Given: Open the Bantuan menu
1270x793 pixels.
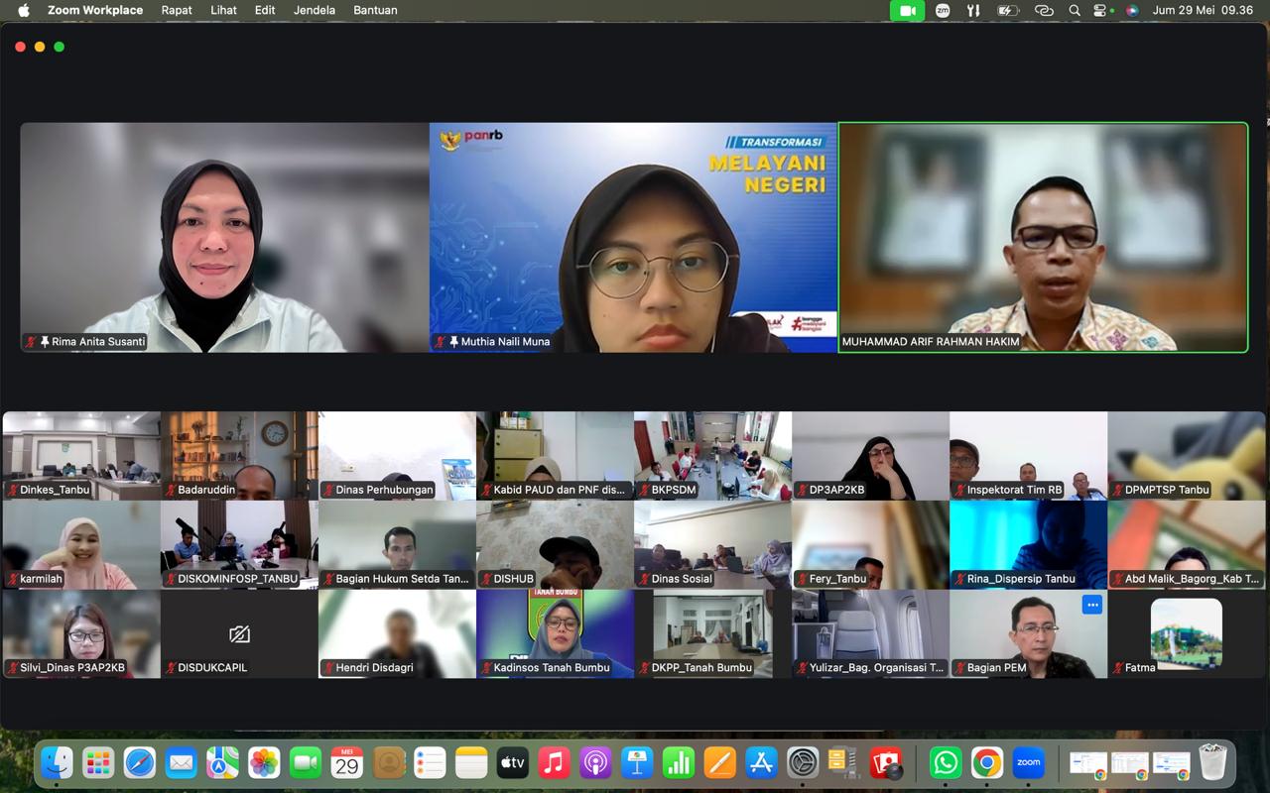Looking at the screenshot, I should [375, 11].
